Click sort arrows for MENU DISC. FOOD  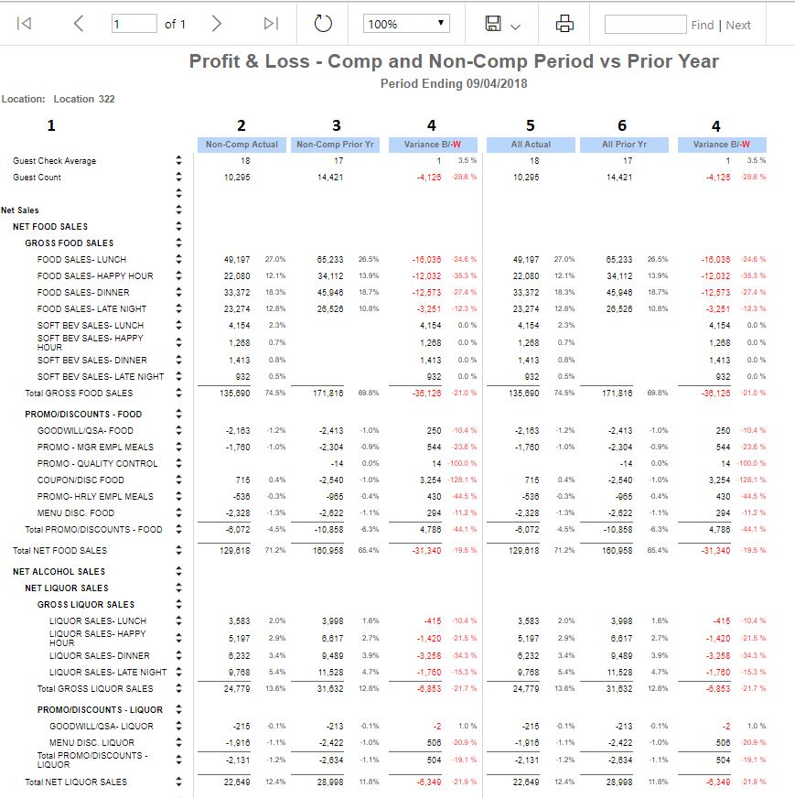tap(178, 512)
